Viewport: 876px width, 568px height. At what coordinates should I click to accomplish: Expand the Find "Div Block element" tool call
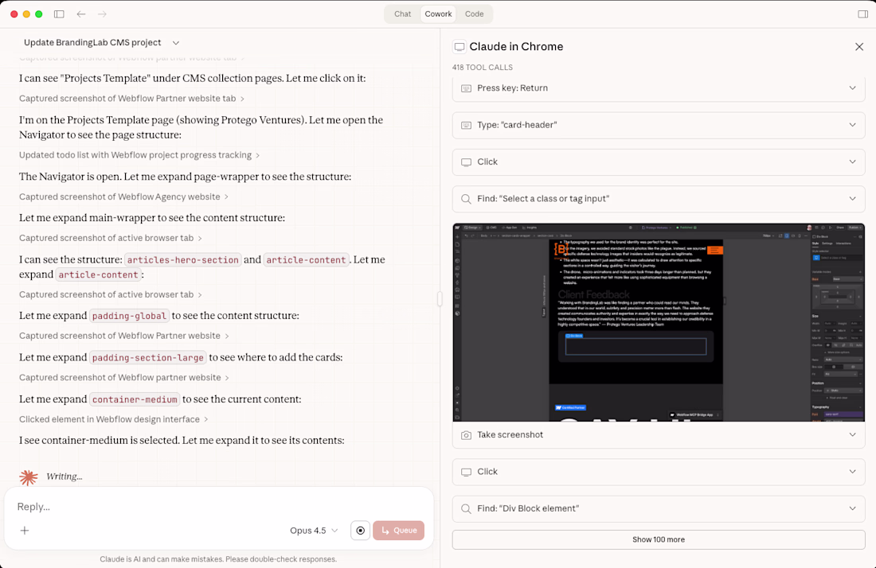coord(853,508)
